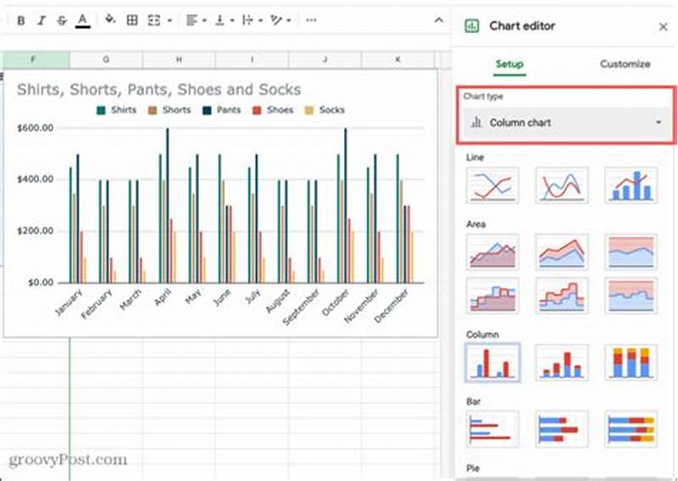The height and width of the screenshot is (481, 678).
Task: Click the text wrapping icon
Action: point(247,19)
